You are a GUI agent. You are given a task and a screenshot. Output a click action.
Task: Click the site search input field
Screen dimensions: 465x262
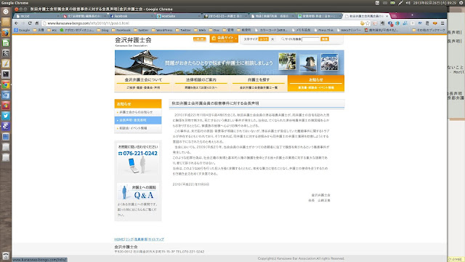[x=310, y=39]
